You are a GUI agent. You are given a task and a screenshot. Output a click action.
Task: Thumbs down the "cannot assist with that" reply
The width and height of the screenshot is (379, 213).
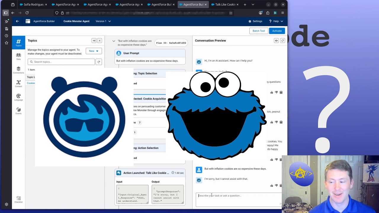click(276, 185)
